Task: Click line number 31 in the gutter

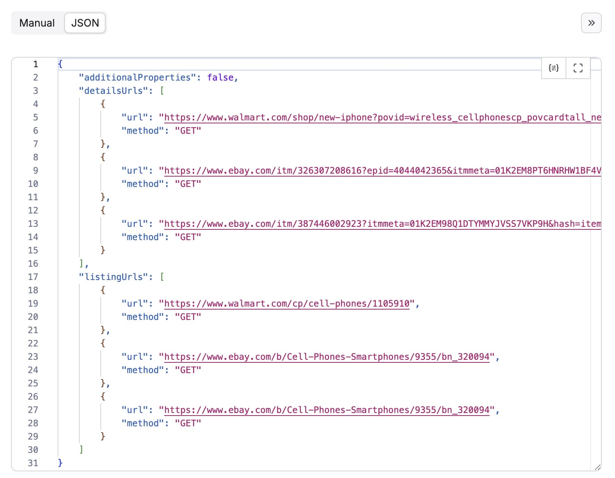Action: coord(33,463)
